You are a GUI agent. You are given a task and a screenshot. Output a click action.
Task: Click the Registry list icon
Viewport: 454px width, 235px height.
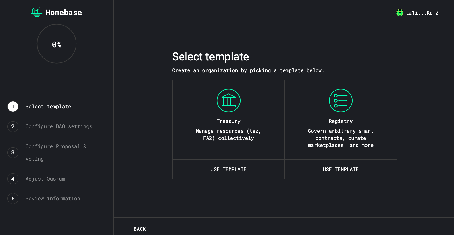340,101
